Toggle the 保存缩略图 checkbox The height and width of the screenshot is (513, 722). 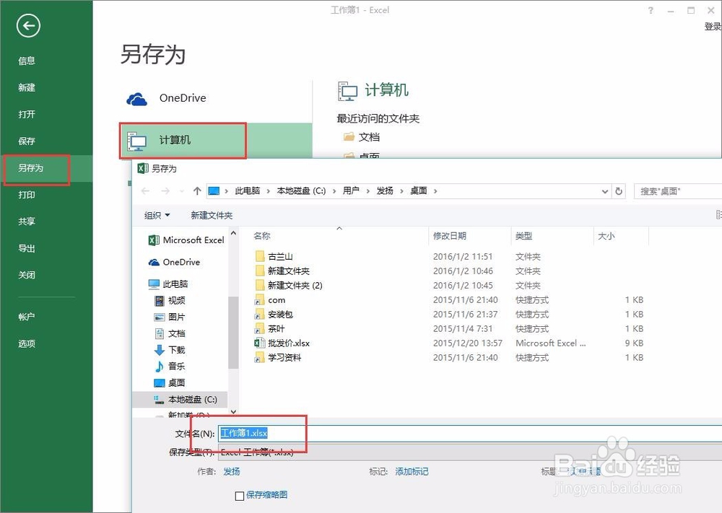point(240,496)
